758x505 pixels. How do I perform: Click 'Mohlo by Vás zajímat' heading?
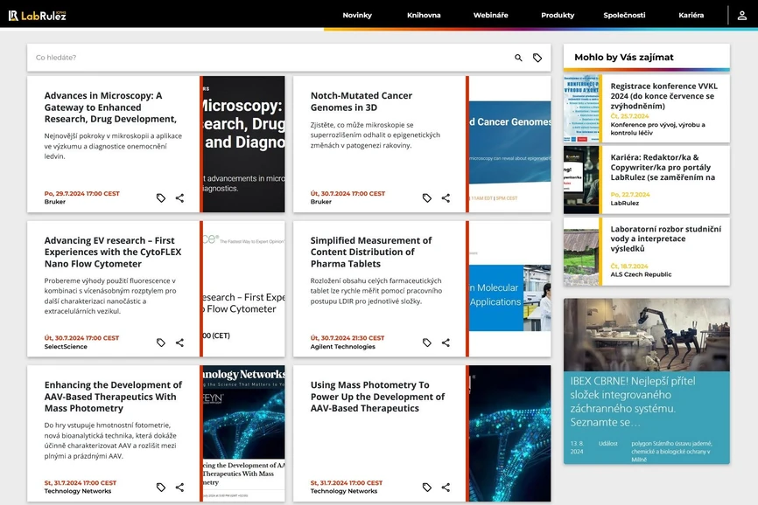[623, 58]
